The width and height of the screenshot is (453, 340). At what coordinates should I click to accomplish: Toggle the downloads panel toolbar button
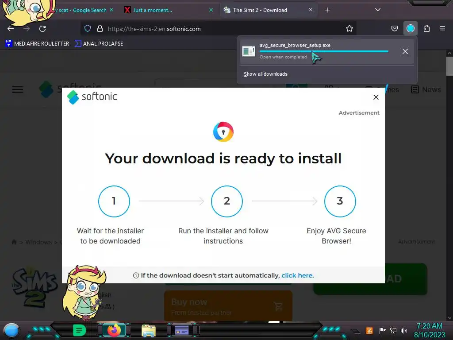click(410, 28)
